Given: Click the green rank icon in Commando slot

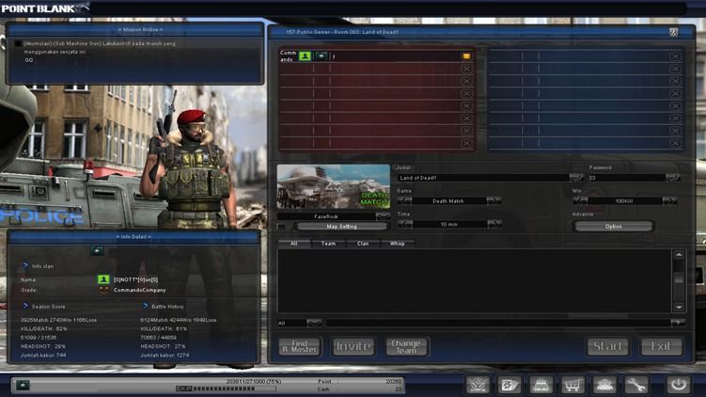Looking at the screenshot, I should coord(305,56).
